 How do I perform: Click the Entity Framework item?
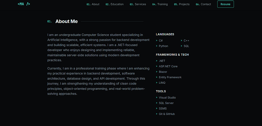tap(170, 77)
